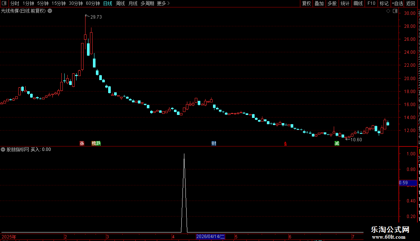Open 多股 multi-stock view

[332, 3]
